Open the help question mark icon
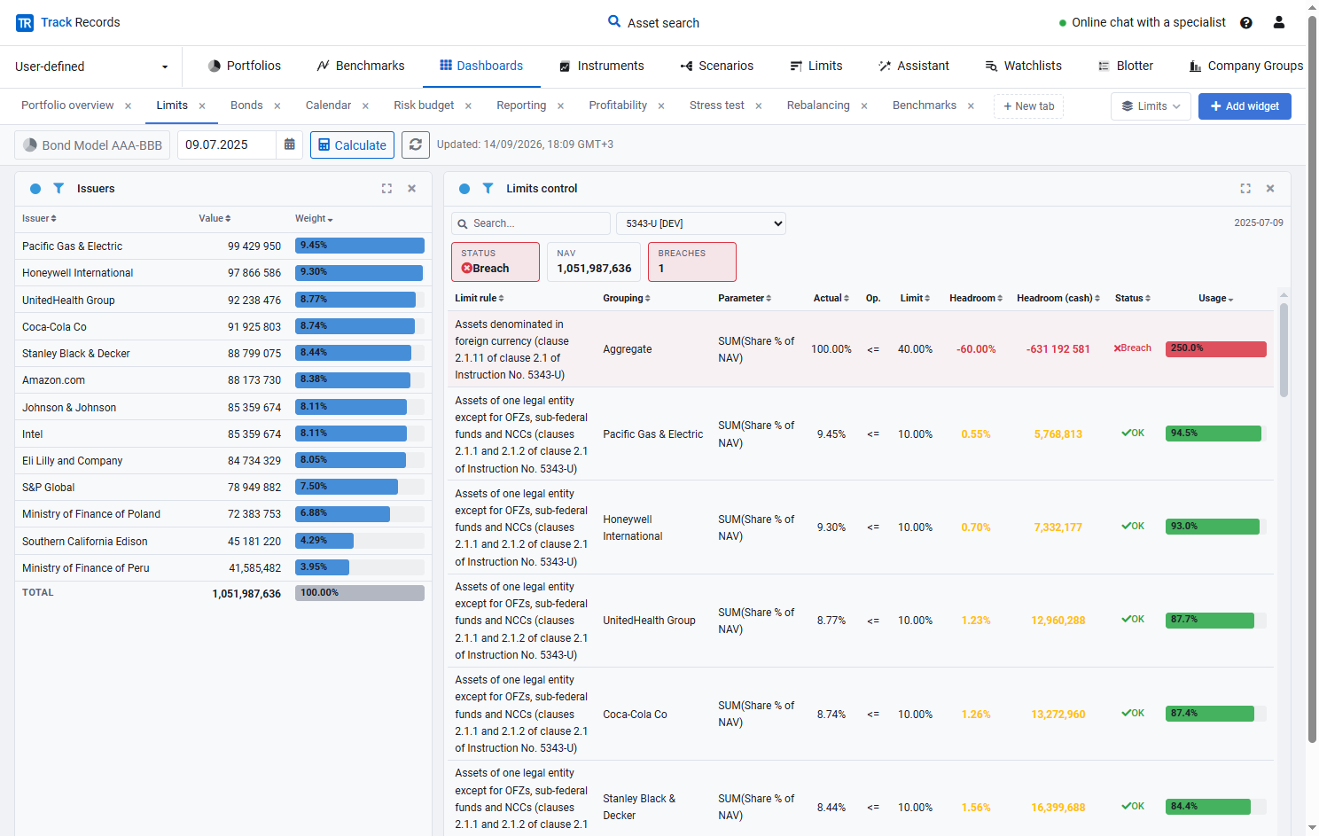Screen dimensions: 1319x836 1246,23
